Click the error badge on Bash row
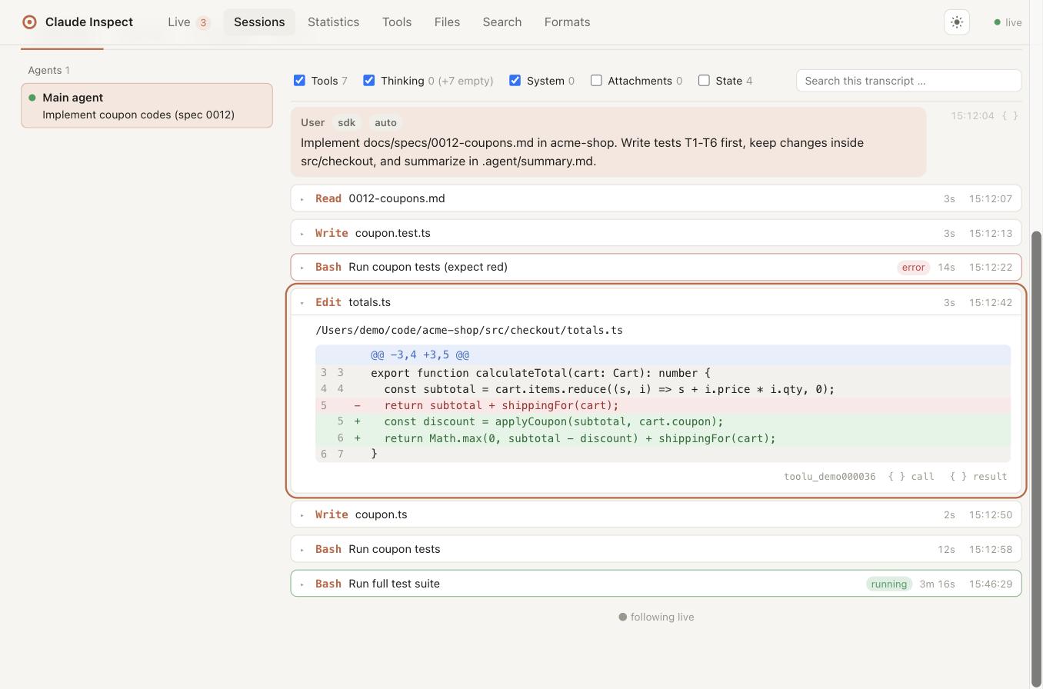Viewport: 1043px width, 689px height. [x=913, y=268]
